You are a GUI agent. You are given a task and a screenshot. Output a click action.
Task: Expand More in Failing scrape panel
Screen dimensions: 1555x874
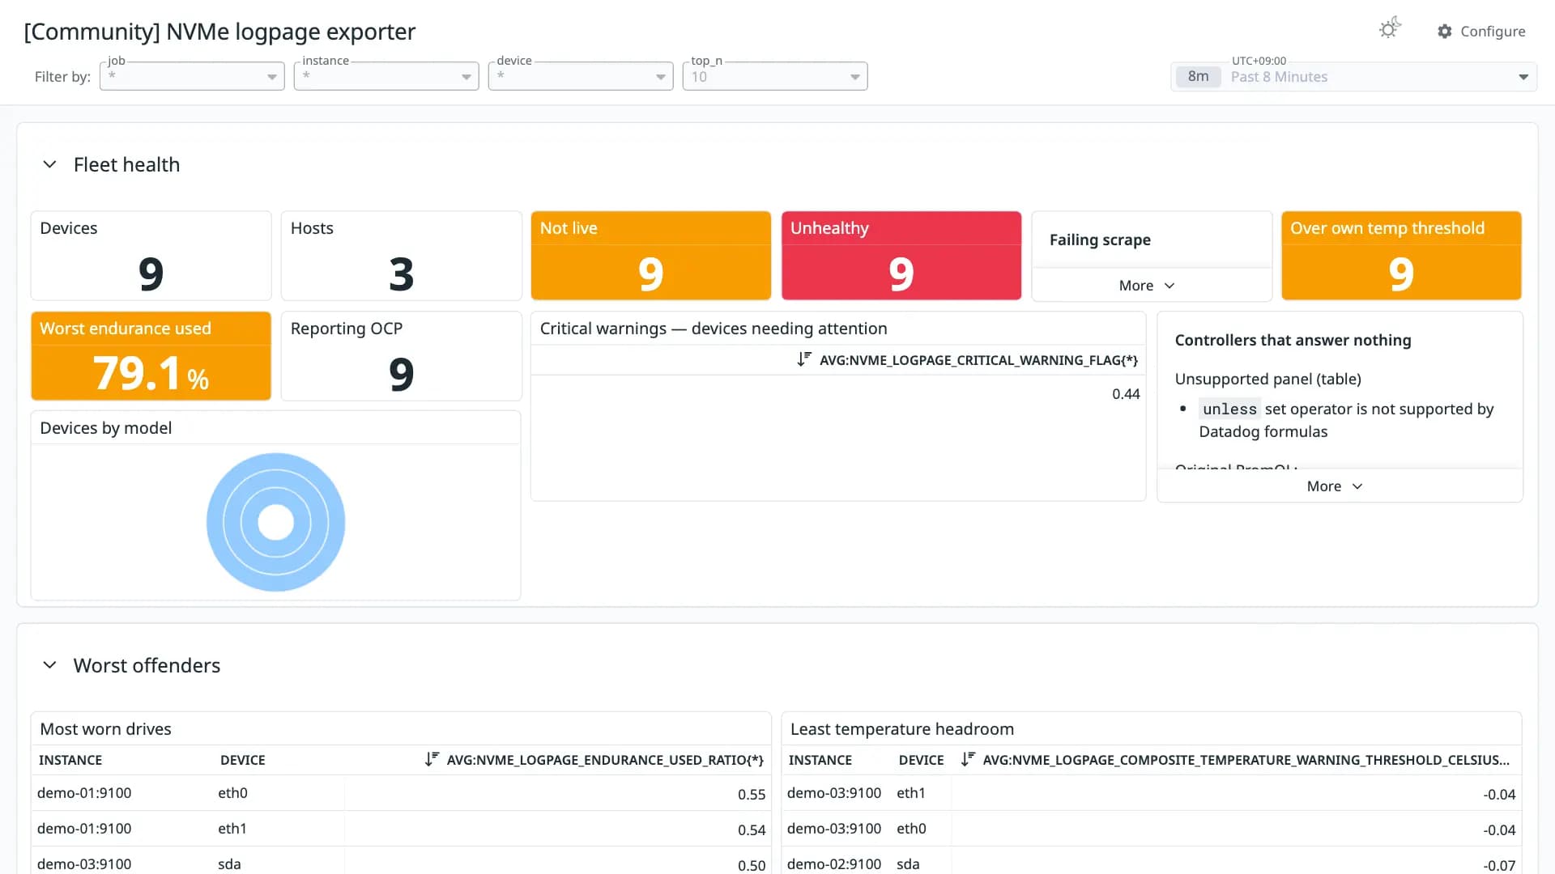coord(1147,286)
